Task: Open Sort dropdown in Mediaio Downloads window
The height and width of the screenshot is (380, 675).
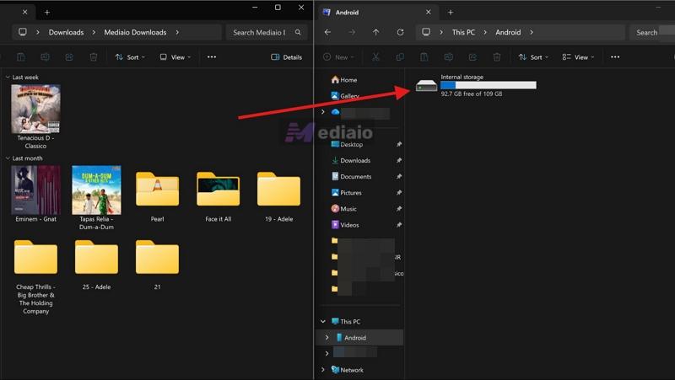Action: [x=130, y=57]
